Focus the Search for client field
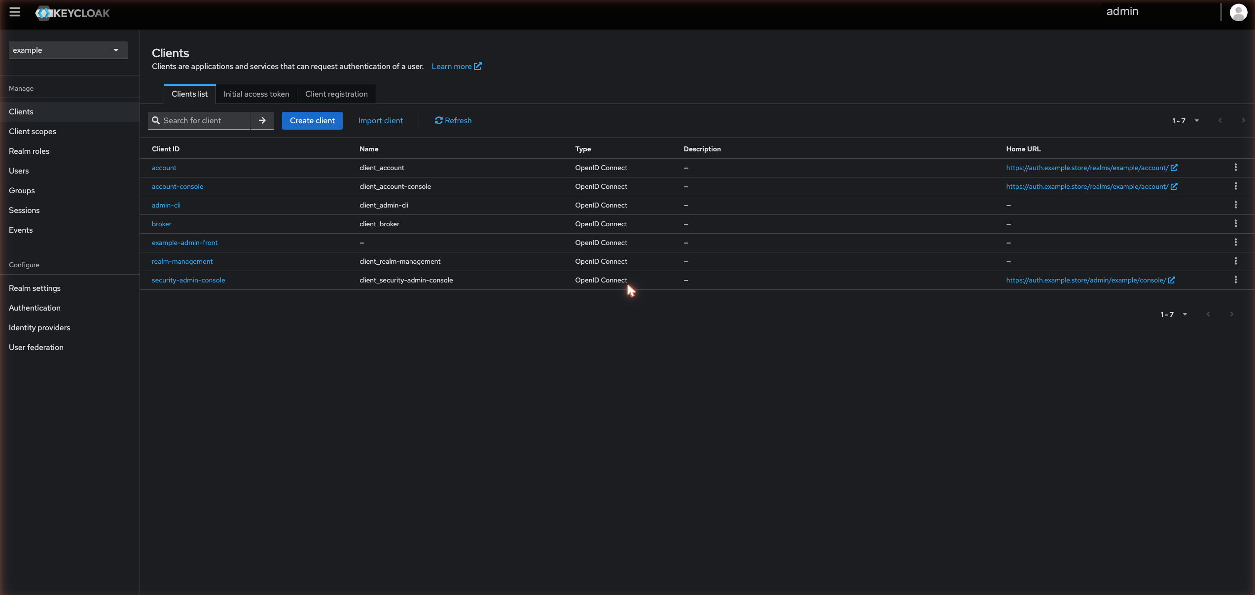Screen dimensions: 1255x595 click(199, 120)
